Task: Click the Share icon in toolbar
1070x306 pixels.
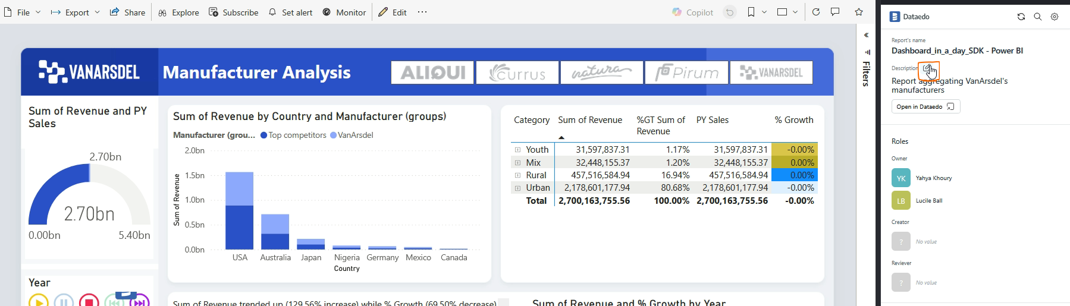Action: point(114,12)
